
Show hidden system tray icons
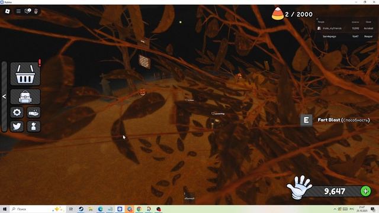tap(335, 209)
